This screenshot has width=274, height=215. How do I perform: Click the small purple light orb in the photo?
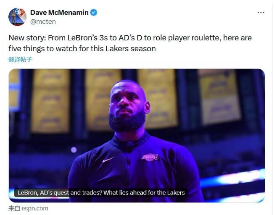pos(74,149)
